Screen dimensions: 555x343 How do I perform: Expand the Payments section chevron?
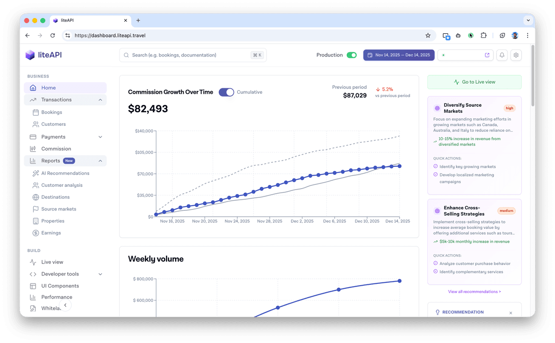point(100,137)
